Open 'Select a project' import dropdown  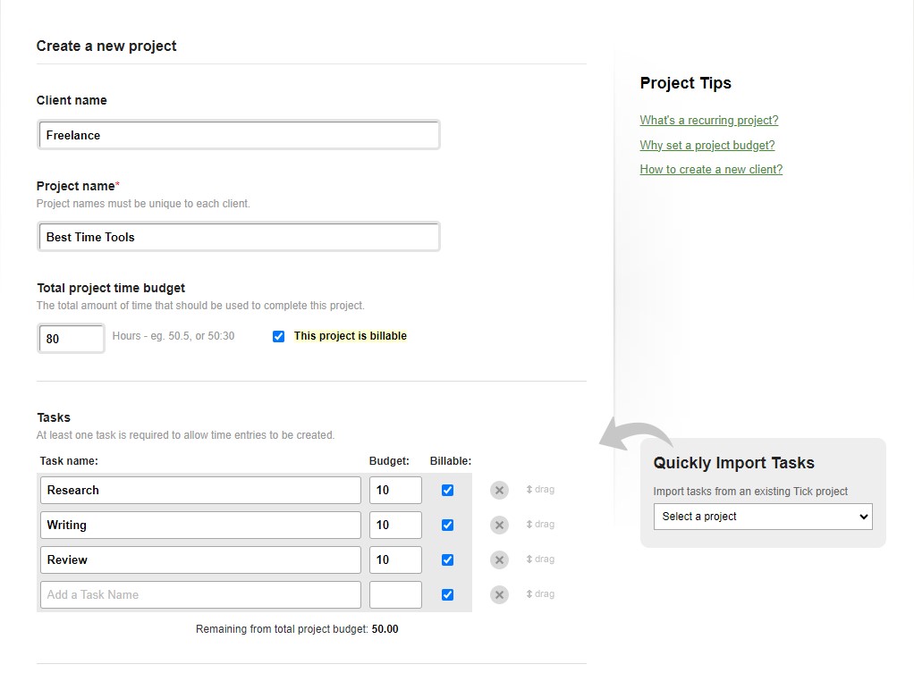tap(762, 517)
